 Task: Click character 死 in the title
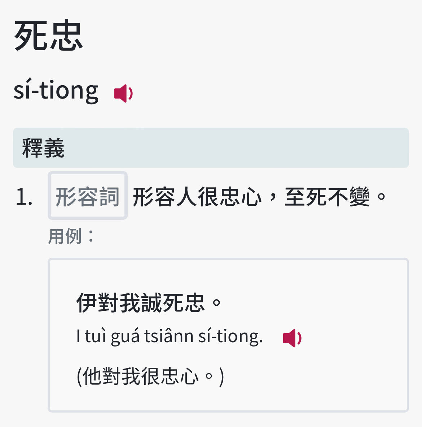[31, 35]
